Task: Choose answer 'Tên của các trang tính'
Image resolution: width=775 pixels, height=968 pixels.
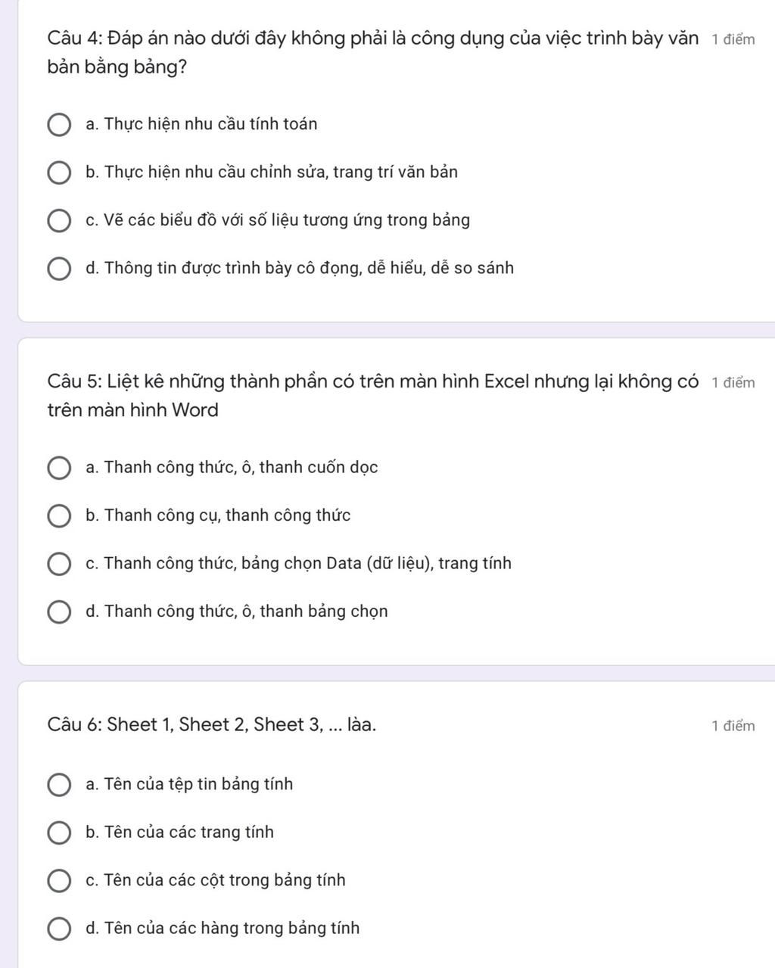Action: point(60,833)
